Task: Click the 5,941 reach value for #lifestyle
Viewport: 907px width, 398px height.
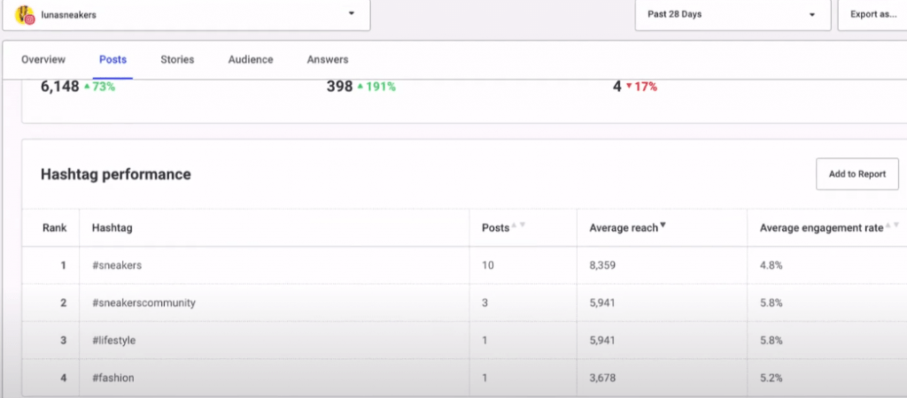Action: pos(602,341)
